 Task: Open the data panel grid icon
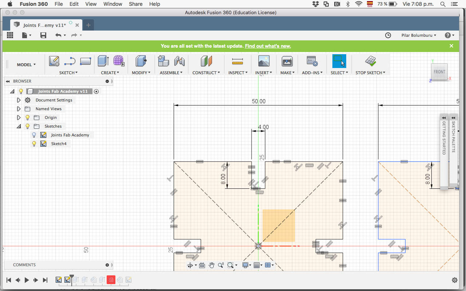pos(10,35)
